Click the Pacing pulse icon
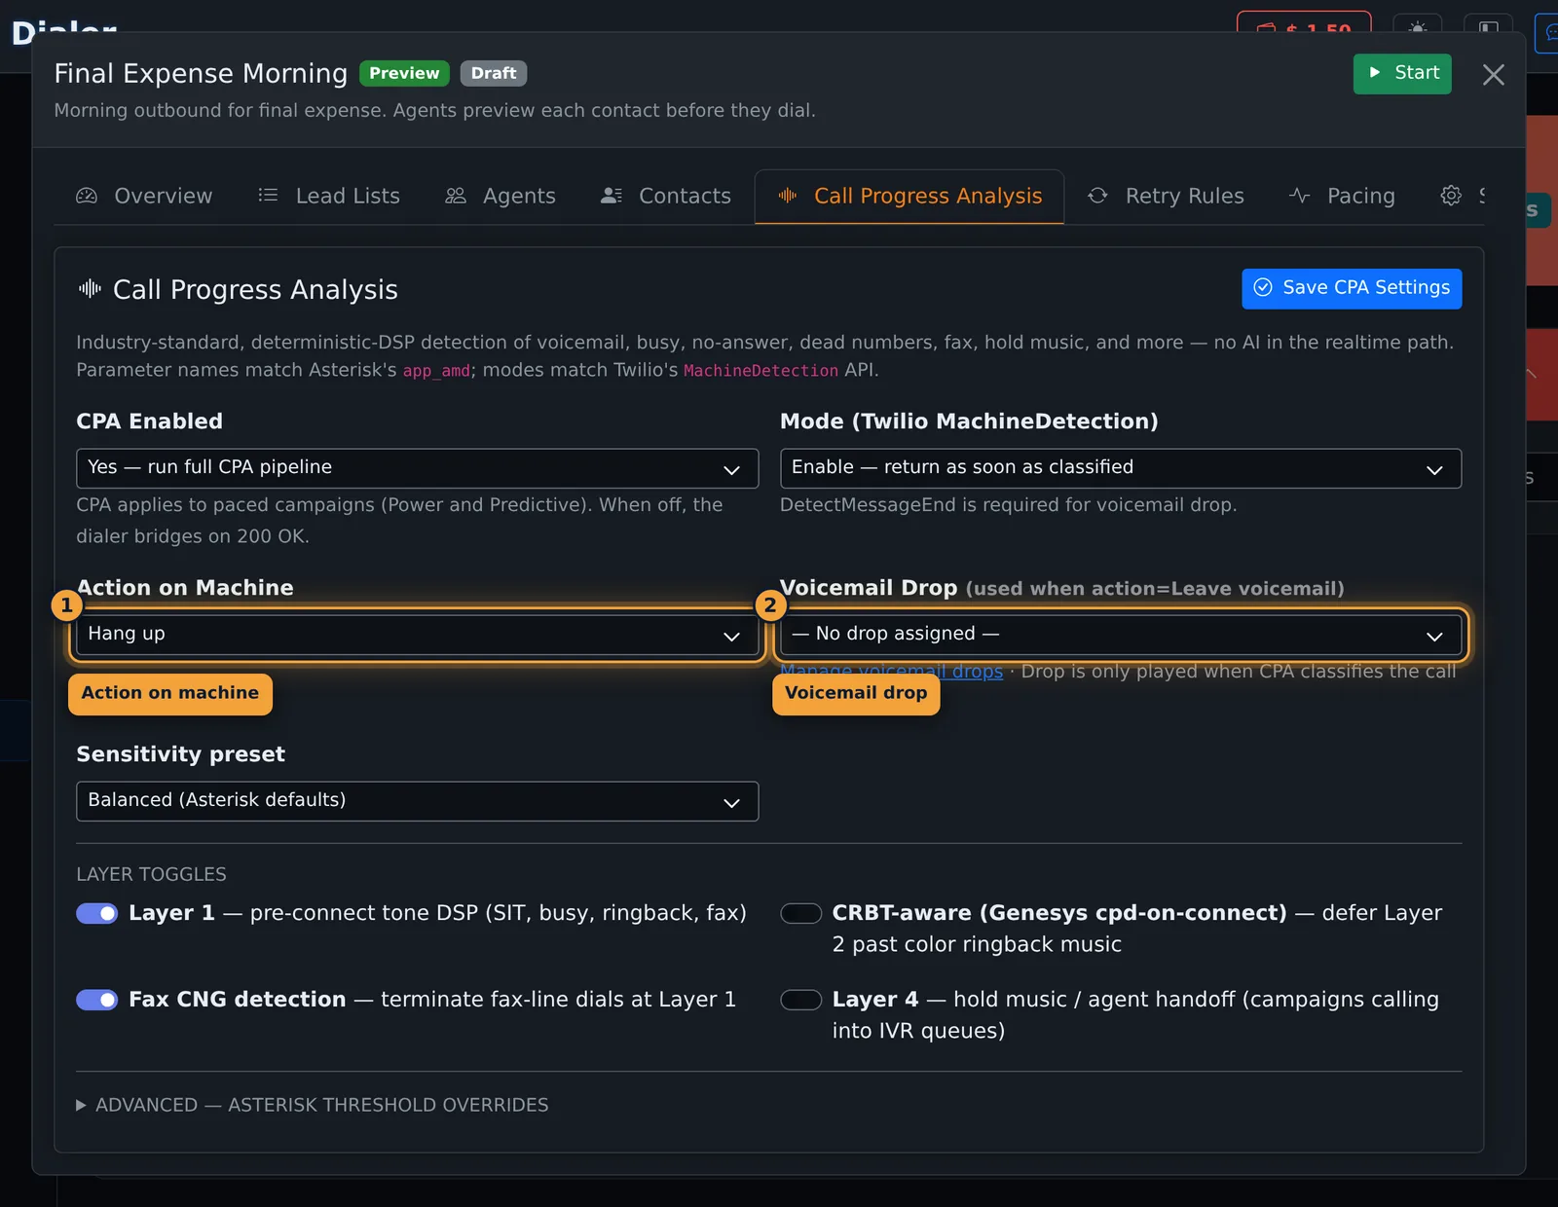This screenshot has height=1207, width=1558. pos(1299,196)
